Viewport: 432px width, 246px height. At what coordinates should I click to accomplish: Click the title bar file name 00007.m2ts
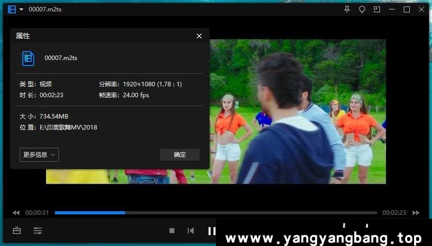(x=45, y=9)
